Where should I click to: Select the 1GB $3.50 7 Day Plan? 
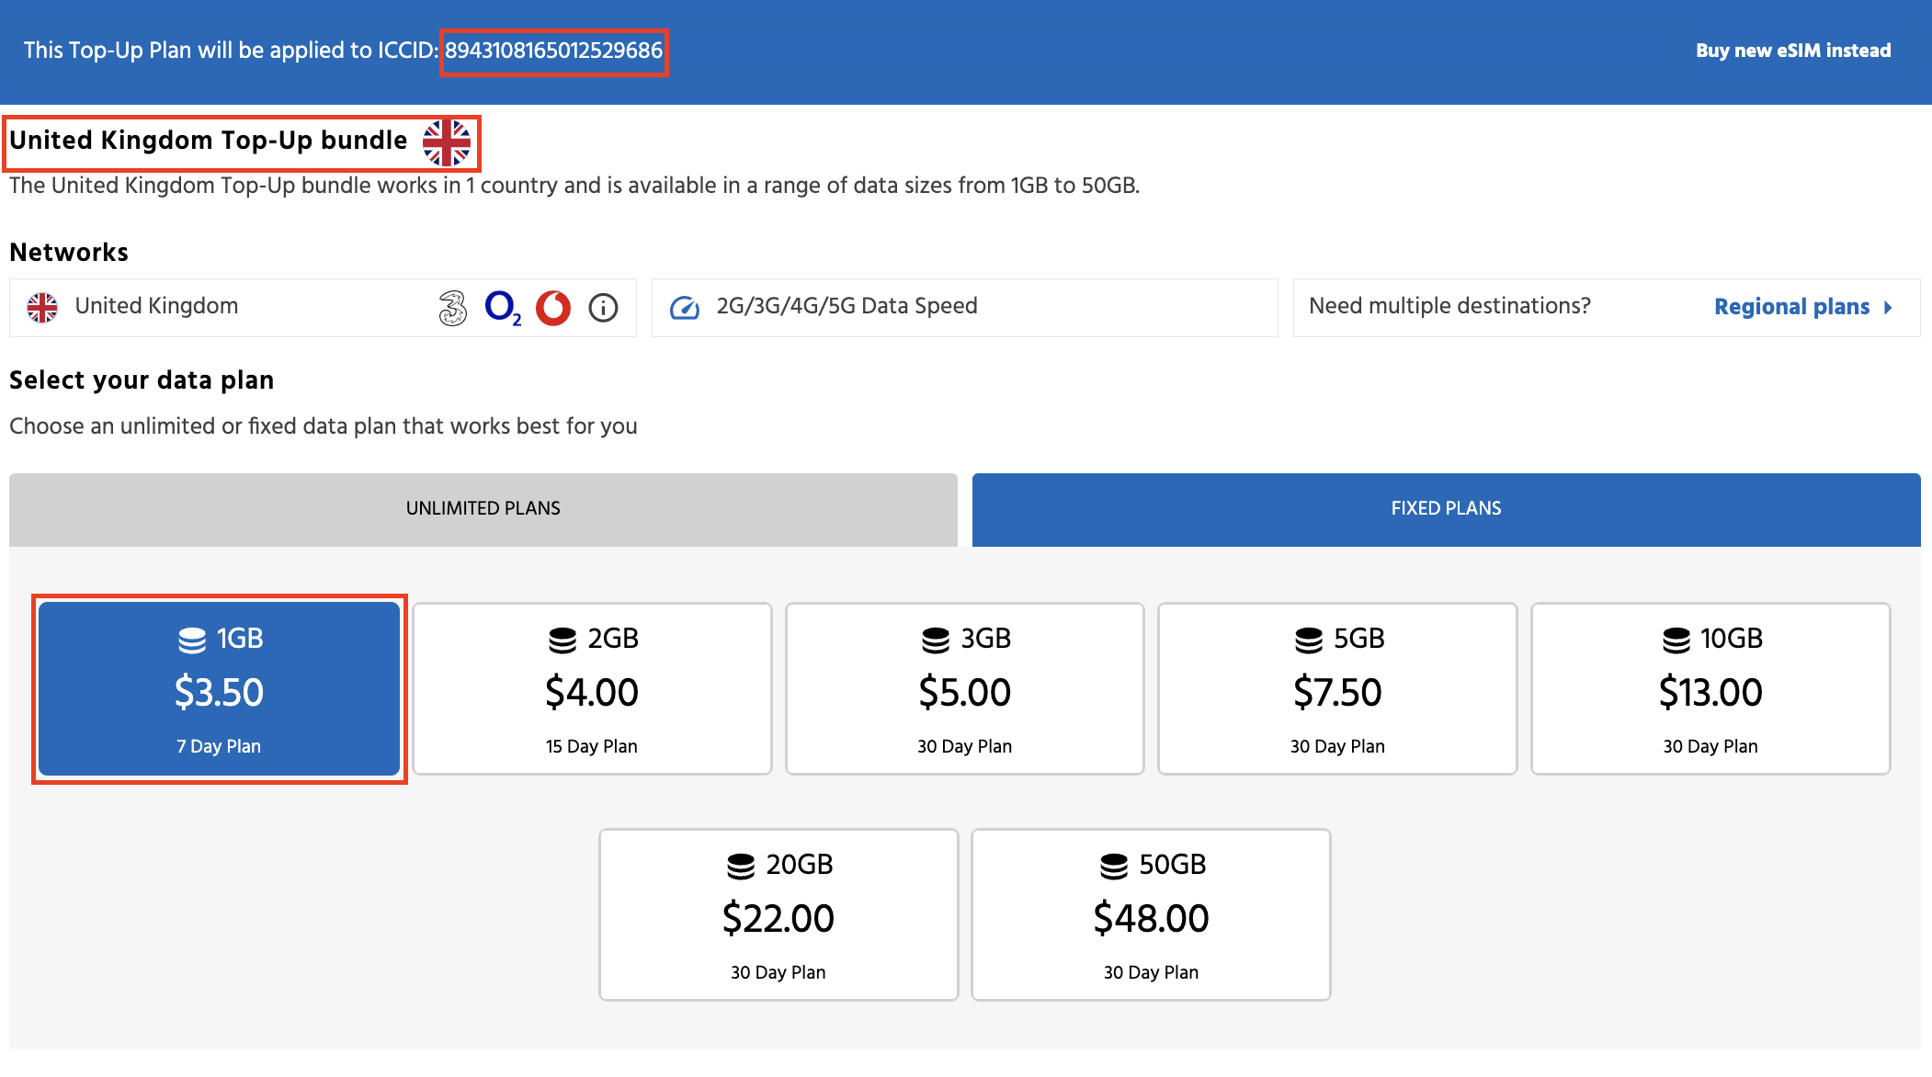tap(220, 689)
